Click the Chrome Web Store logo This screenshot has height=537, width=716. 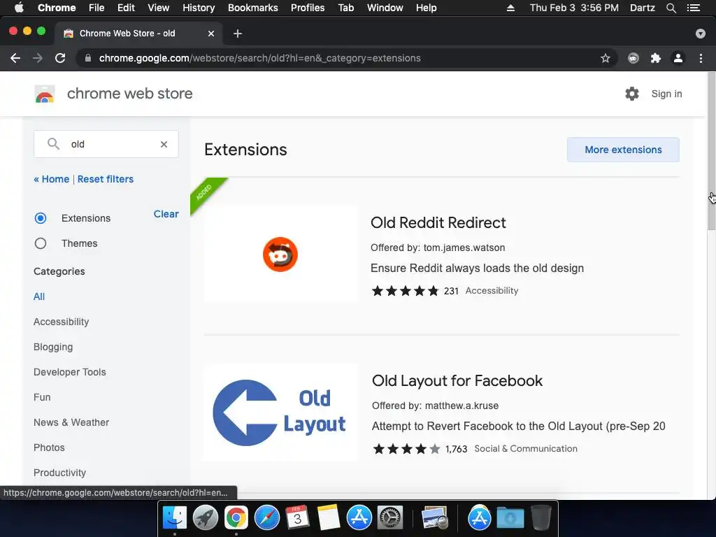pos(45,94)
